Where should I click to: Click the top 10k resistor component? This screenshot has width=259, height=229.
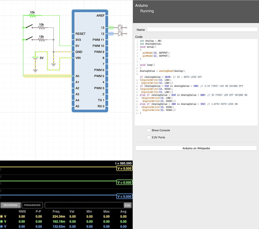[x=32, y=16]
